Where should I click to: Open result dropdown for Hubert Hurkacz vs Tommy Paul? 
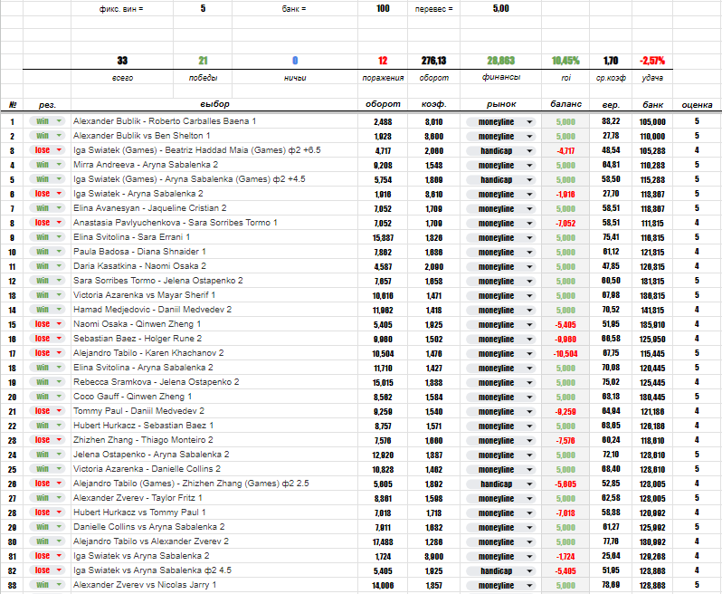tap(46, 513)
